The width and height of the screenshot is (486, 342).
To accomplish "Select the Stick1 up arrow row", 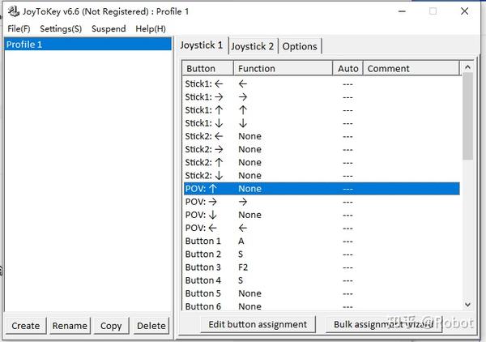I will pyautogui.click(x=322, y=110).
